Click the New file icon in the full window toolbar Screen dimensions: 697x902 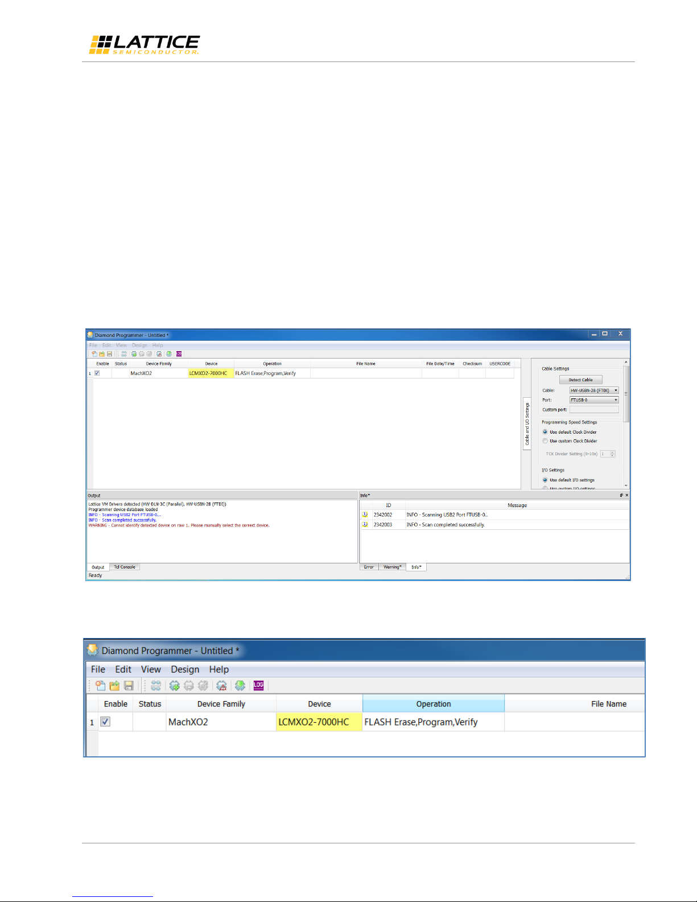click(x=94, y=354)
